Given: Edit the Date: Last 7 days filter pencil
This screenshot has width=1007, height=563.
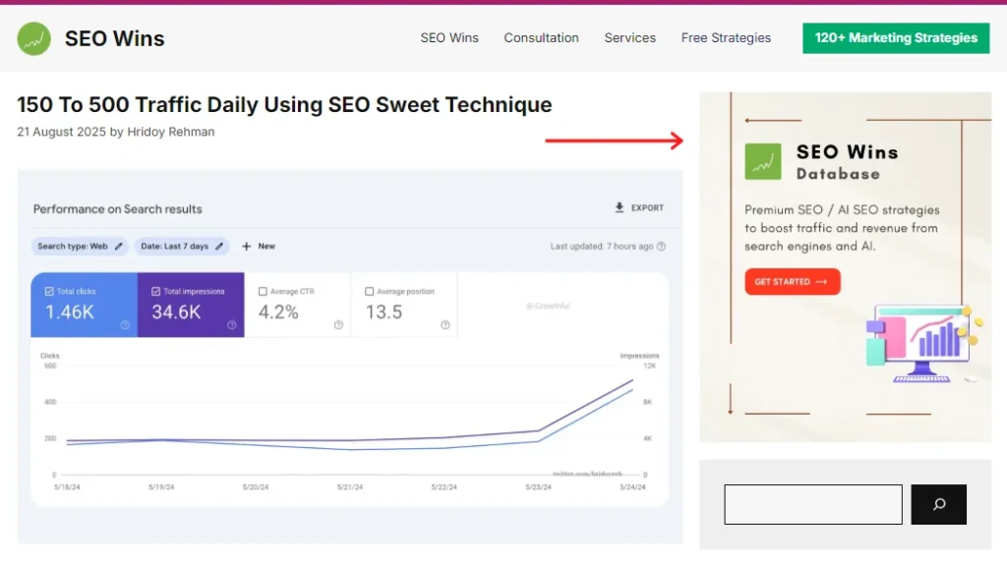Looking at the screenshot, I should [219, 246].
